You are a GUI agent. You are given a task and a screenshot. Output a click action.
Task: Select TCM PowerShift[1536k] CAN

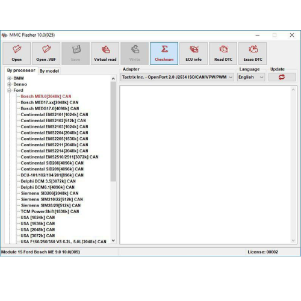50,211
